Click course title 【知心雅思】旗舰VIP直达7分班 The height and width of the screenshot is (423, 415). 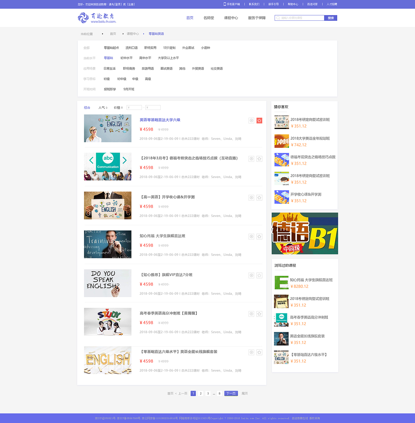(166, 275)
